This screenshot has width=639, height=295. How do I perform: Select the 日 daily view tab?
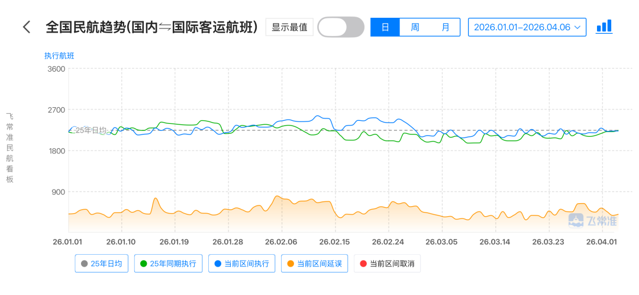coord(385,27)
